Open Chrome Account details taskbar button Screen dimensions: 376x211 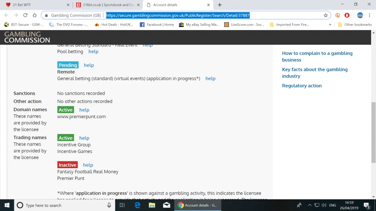tap(198, 205)
